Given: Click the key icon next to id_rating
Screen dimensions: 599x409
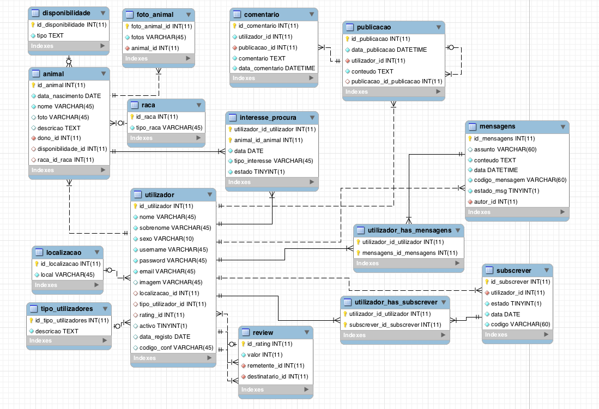Looking at the screenshot, I should click(x=243, y=344).
